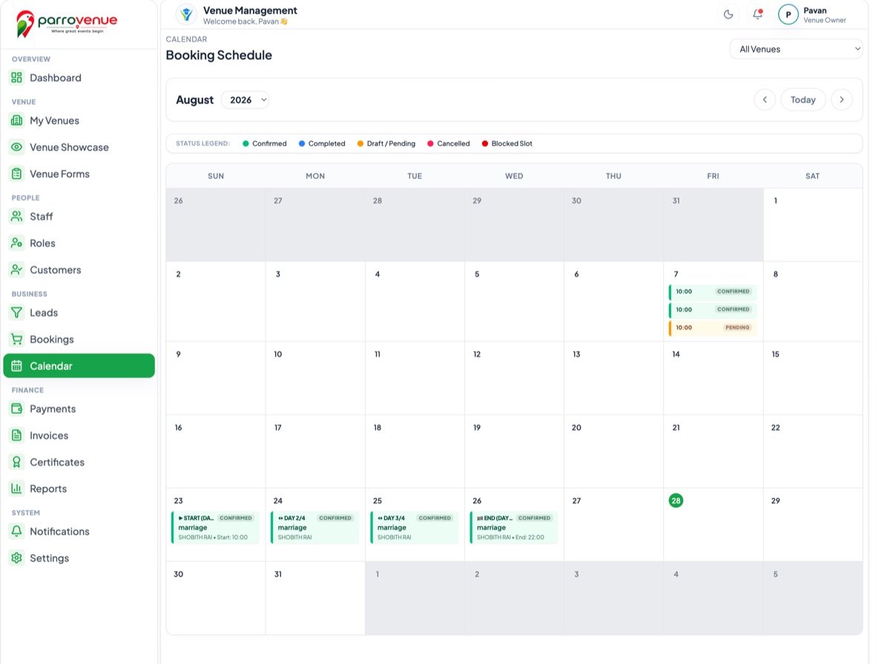
Task: Click the Venue Management logo icon
Action: [x=186, y=14]
